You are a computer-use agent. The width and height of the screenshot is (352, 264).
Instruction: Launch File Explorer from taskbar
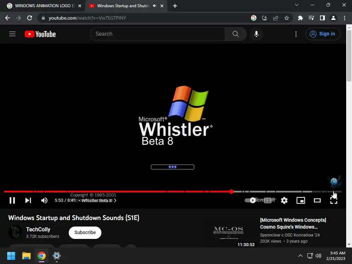pyautogui.click(x=26, y=256)
